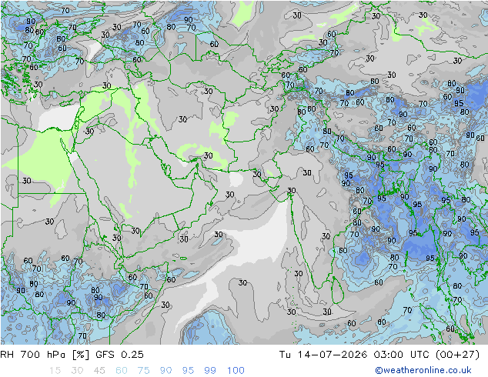The height and width of the screenshot is (377, 488).
Task: Select the legend value 100
Action: pos(236,371)
